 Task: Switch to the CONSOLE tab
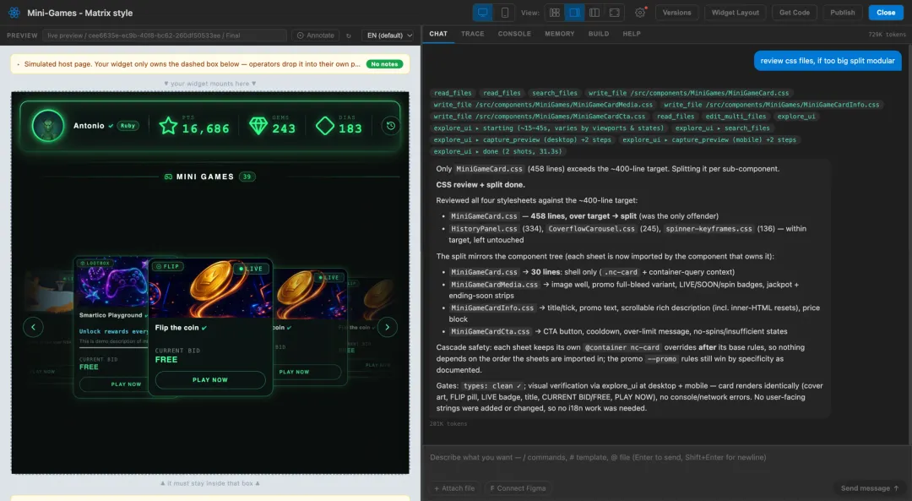click(514, 34)
